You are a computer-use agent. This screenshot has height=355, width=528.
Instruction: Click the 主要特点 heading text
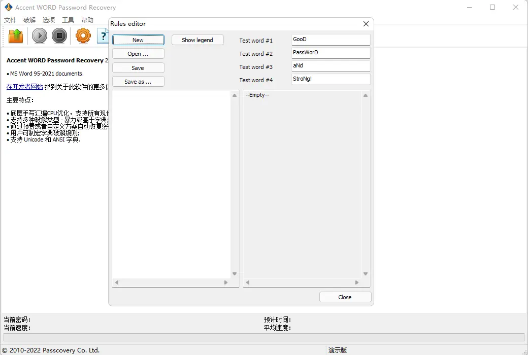pos(20,100)
